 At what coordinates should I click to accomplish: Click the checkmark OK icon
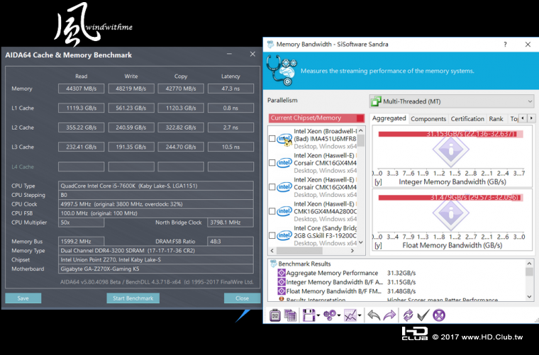pyautogui.click(x=423, y=315)
